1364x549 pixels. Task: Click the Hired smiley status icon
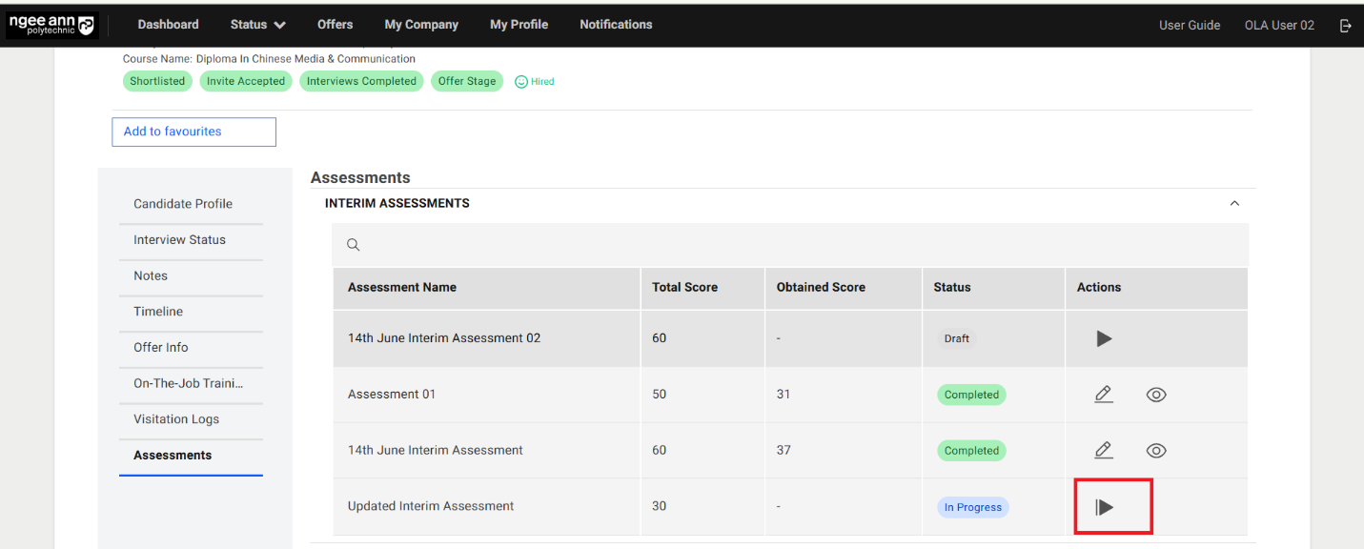coord(521,82)
